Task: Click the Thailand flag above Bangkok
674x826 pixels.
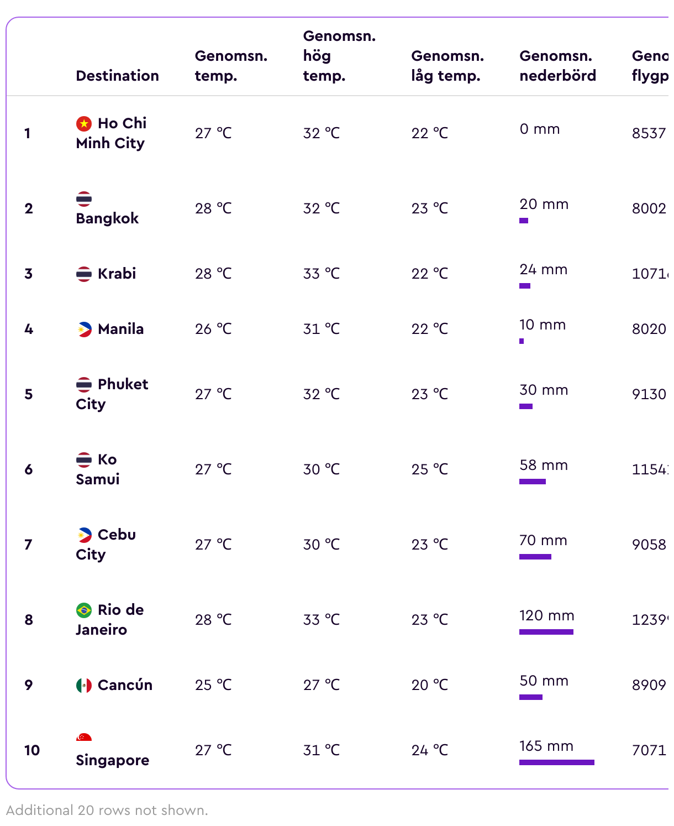Action: pos(83,198)
